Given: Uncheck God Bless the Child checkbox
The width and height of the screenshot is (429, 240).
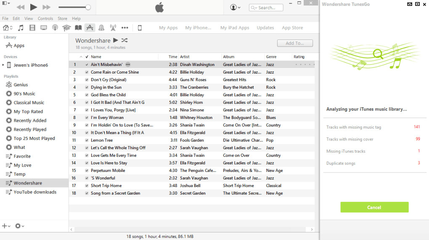Looking at the screenshot, I should tap(87, 95).
